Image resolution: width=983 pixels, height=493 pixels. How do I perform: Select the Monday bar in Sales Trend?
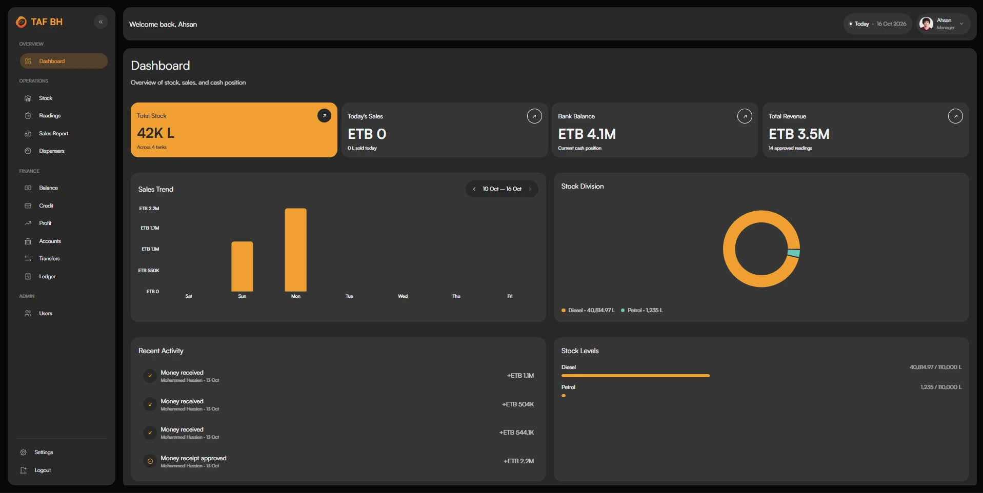(x=296, y=250)
